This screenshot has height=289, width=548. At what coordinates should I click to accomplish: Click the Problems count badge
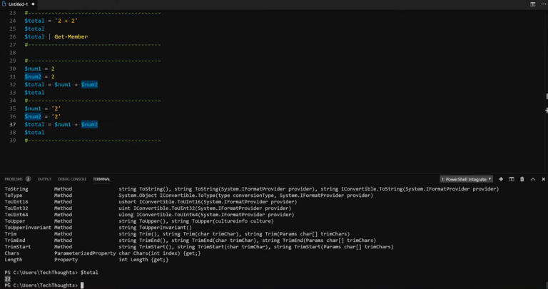(x=29, y=178)
